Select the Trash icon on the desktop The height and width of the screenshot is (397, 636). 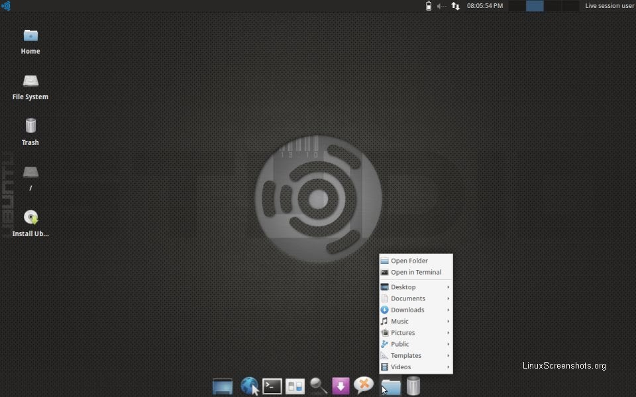point(30,132)
